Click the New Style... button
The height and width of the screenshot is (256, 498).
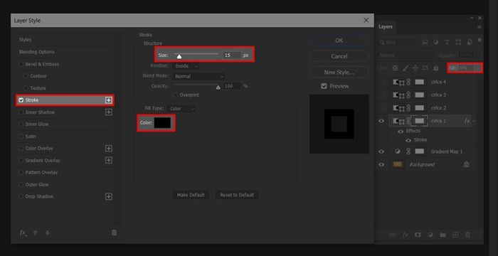[339, 72]
